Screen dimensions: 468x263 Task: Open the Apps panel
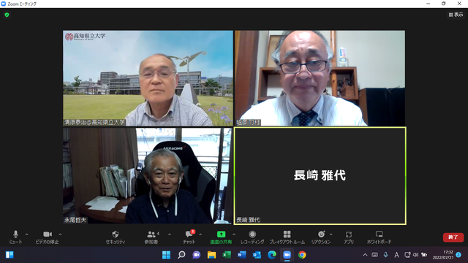(x=349, y=237)
